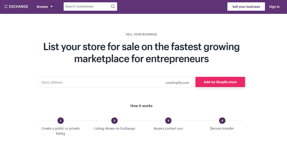Select the step 3 circle icon
This screenshot has width=287, height=141.
[x=168, y=121]
